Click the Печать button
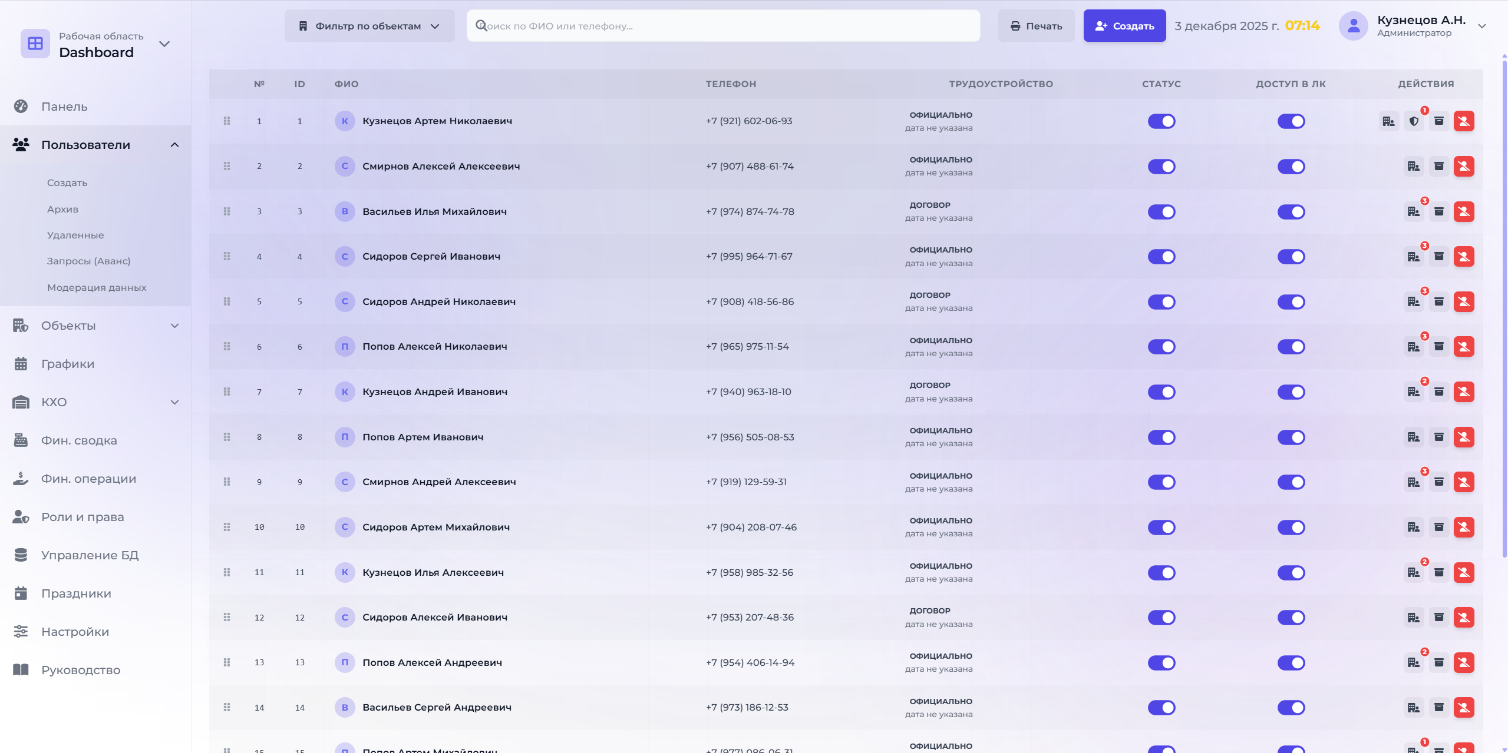This screenshot has height=753, width=1508. pos(1036,26)
